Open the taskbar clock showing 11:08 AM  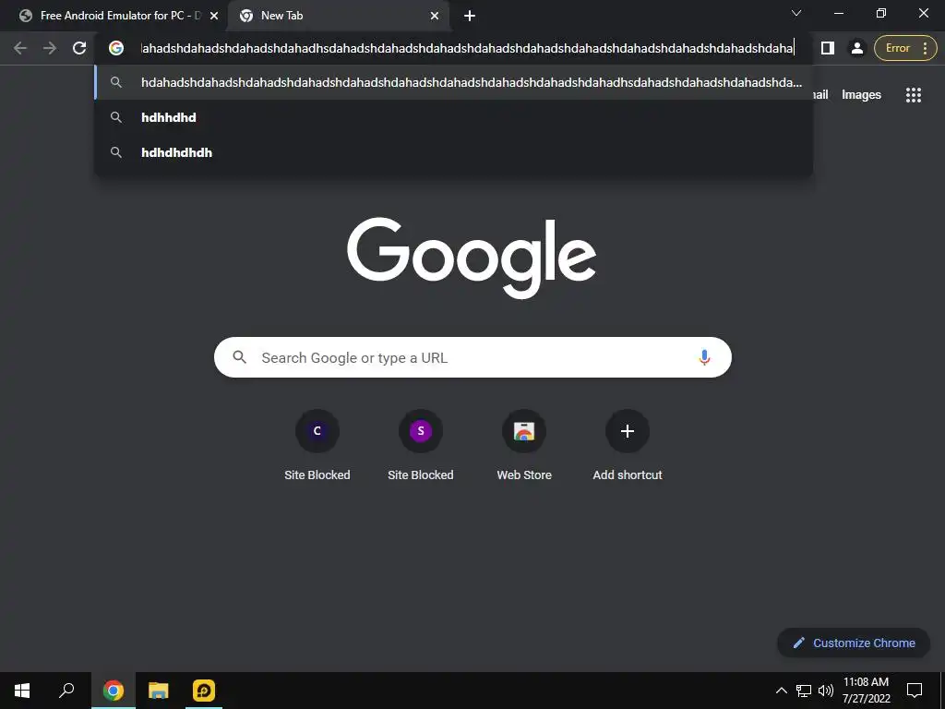pyautogui.click(x=866, y=691)
